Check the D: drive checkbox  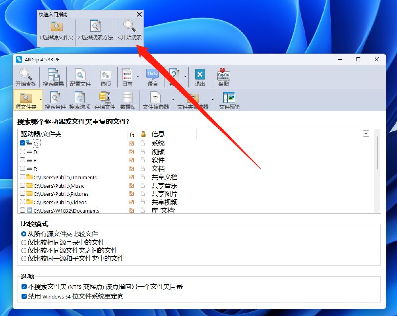[23, 152]
